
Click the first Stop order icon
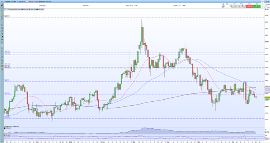[x=240, y=6]
